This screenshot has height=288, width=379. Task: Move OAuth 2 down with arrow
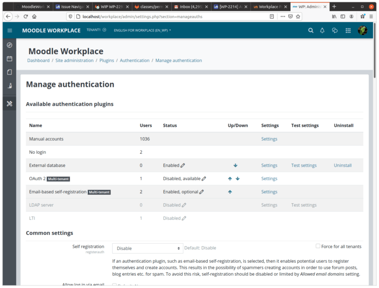click(x=237, y=179)
